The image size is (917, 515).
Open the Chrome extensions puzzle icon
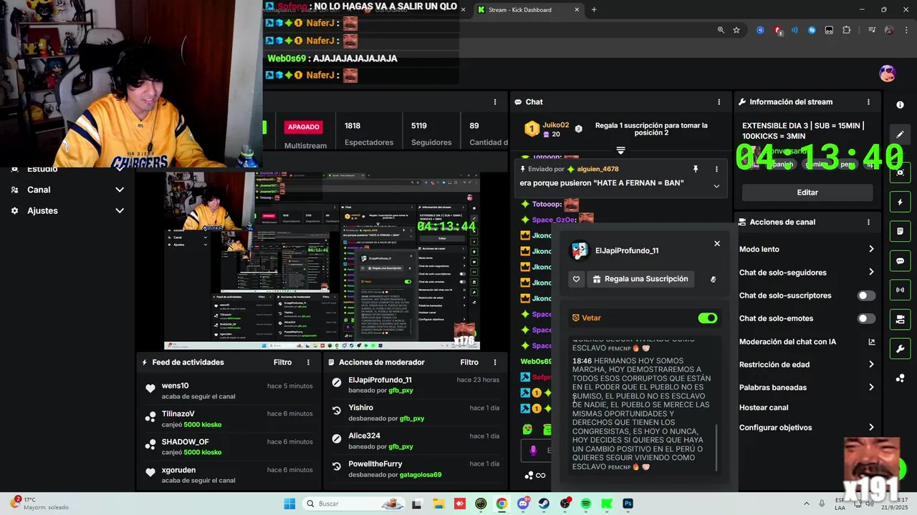tap(846, 30)
